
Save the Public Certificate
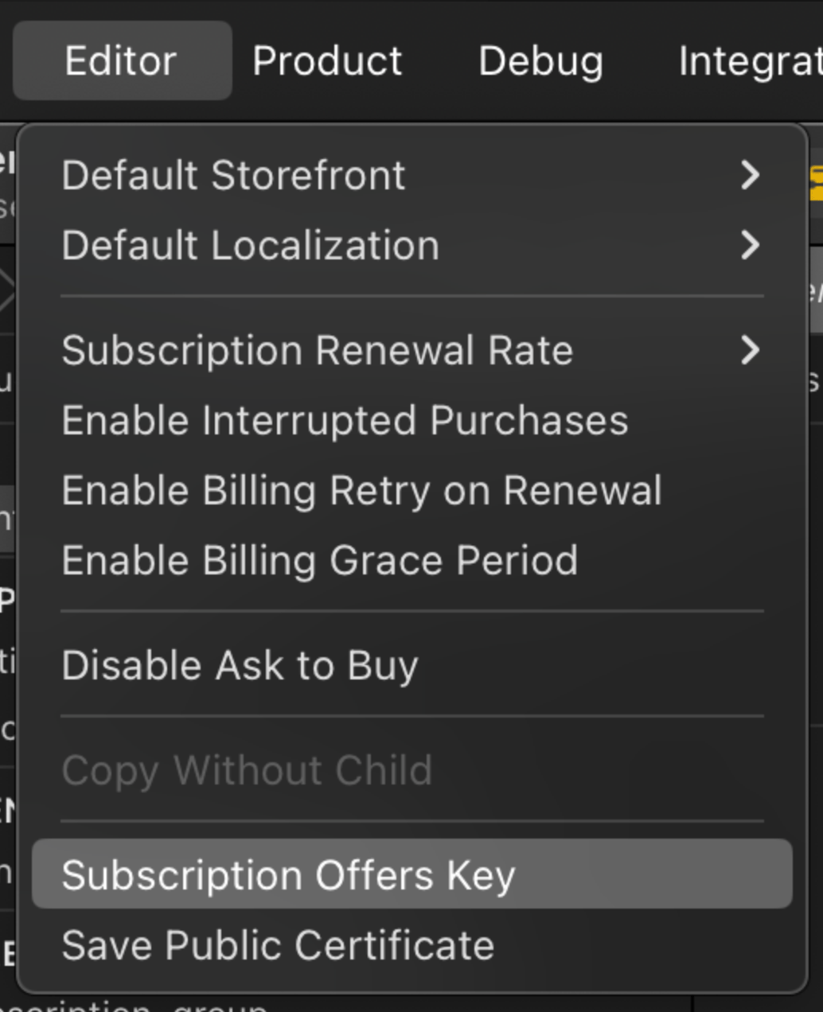(278, 945)
